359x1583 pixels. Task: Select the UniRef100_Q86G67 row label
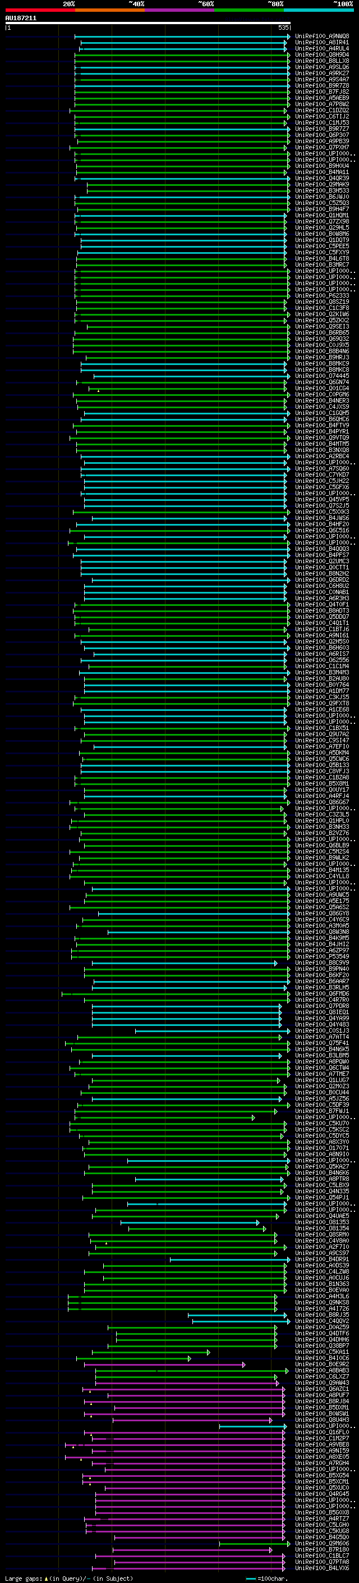tap(321, 802)
